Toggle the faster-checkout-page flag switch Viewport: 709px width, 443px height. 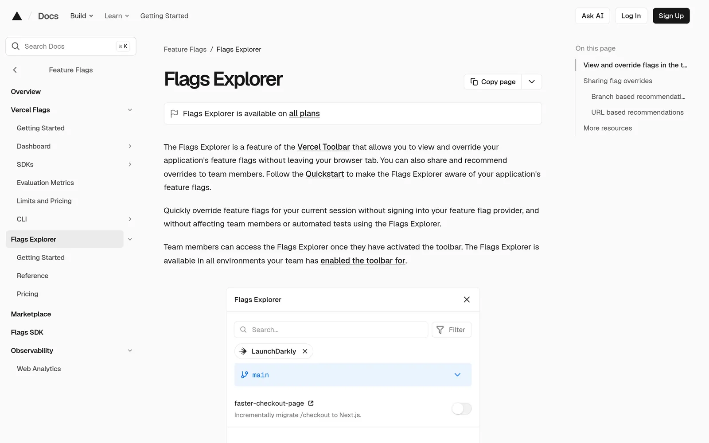[461, 408]
